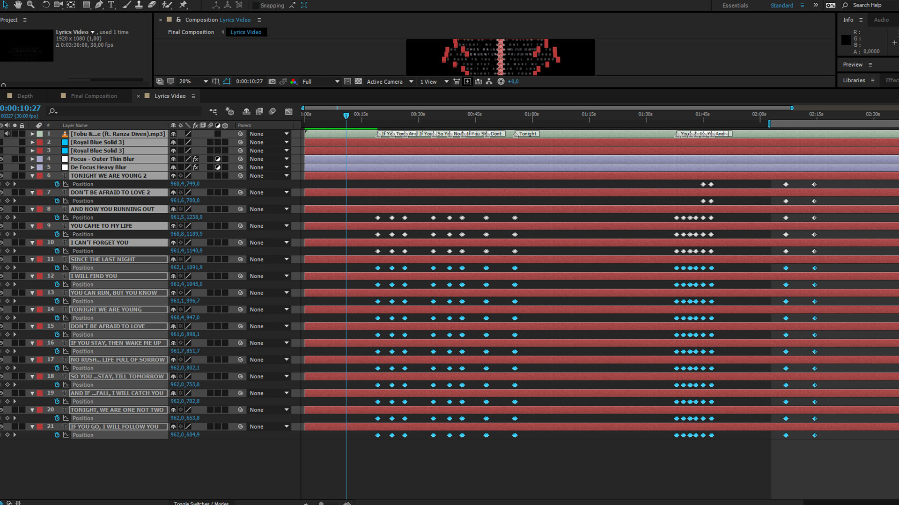Open the Graph Editor in timeline
This screenshot has width=899, height=505.
click(x=288, y=111)
